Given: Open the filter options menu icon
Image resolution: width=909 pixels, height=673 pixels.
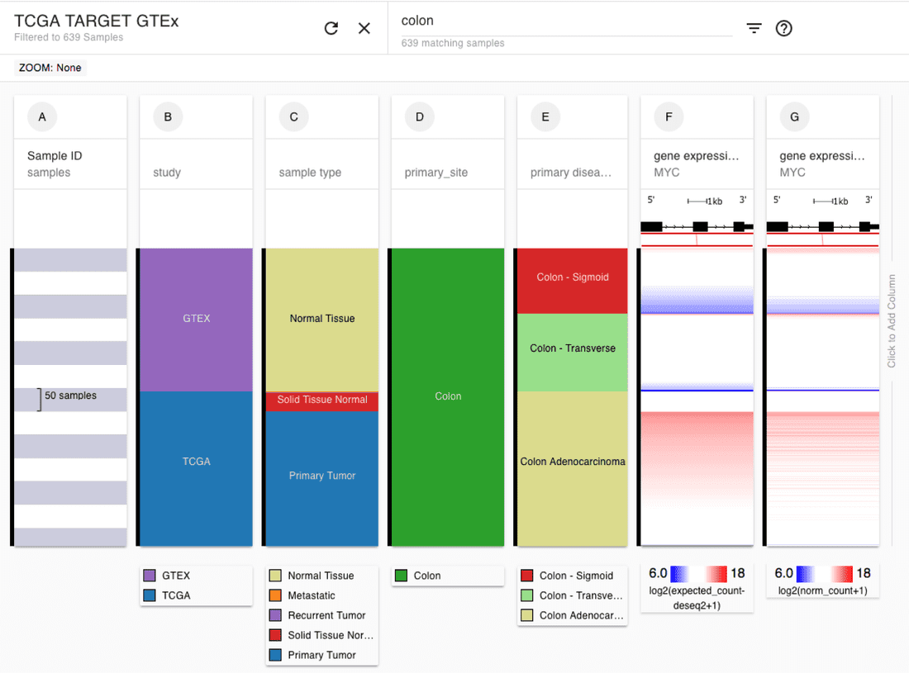Looking at the screenshot, I should (x=754, y=28).
